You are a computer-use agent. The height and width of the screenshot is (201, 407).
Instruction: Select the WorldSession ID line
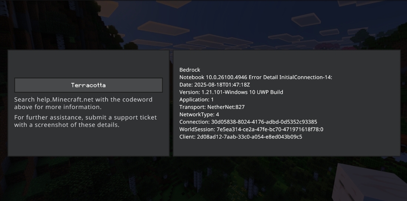click(251, 129)
